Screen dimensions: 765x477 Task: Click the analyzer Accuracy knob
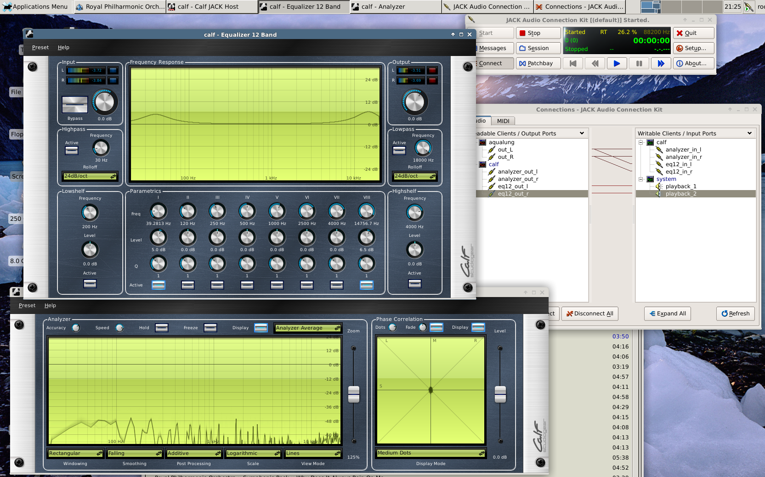tap(76, 328)
